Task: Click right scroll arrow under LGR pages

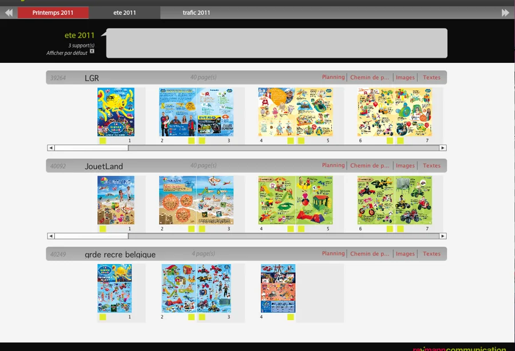Action: point(443,148)
